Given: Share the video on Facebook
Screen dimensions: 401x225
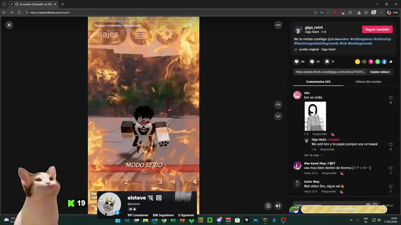Looking at the screenshot, I should [x=384, y=62].
